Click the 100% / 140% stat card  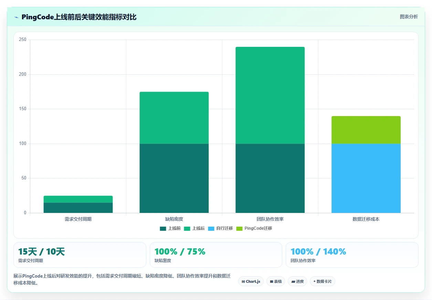click(x=352, y=255)
